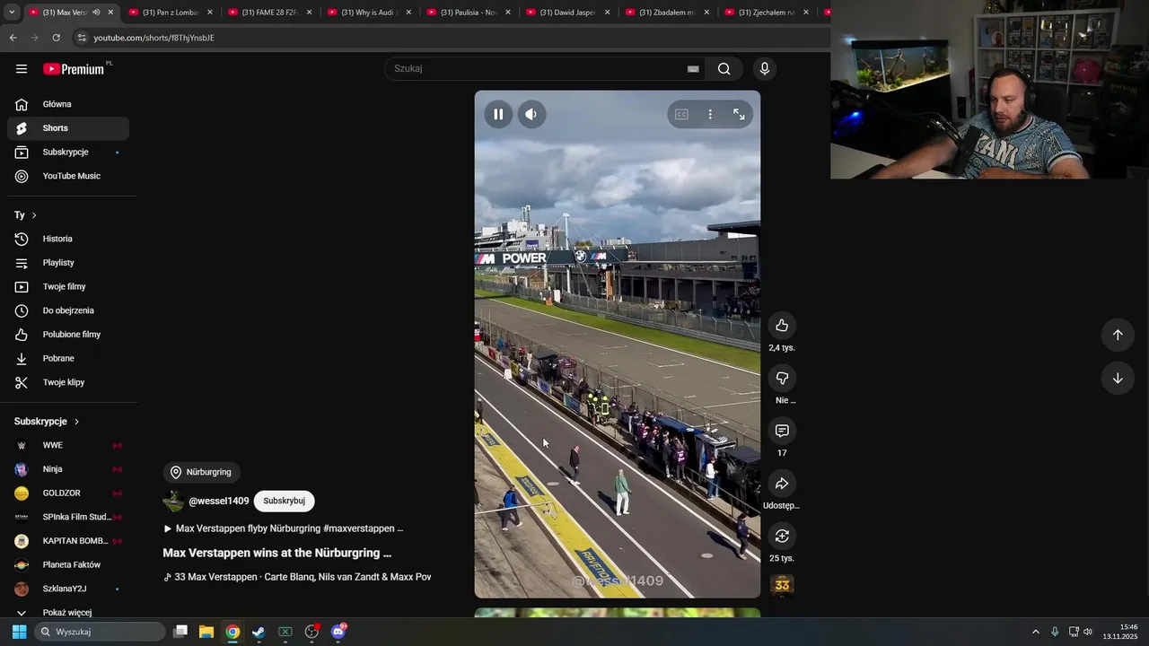The height and width of the screenshot is (646, 1149).
Task: Switch to the Zbadałem tab
Action: point(668,13)
